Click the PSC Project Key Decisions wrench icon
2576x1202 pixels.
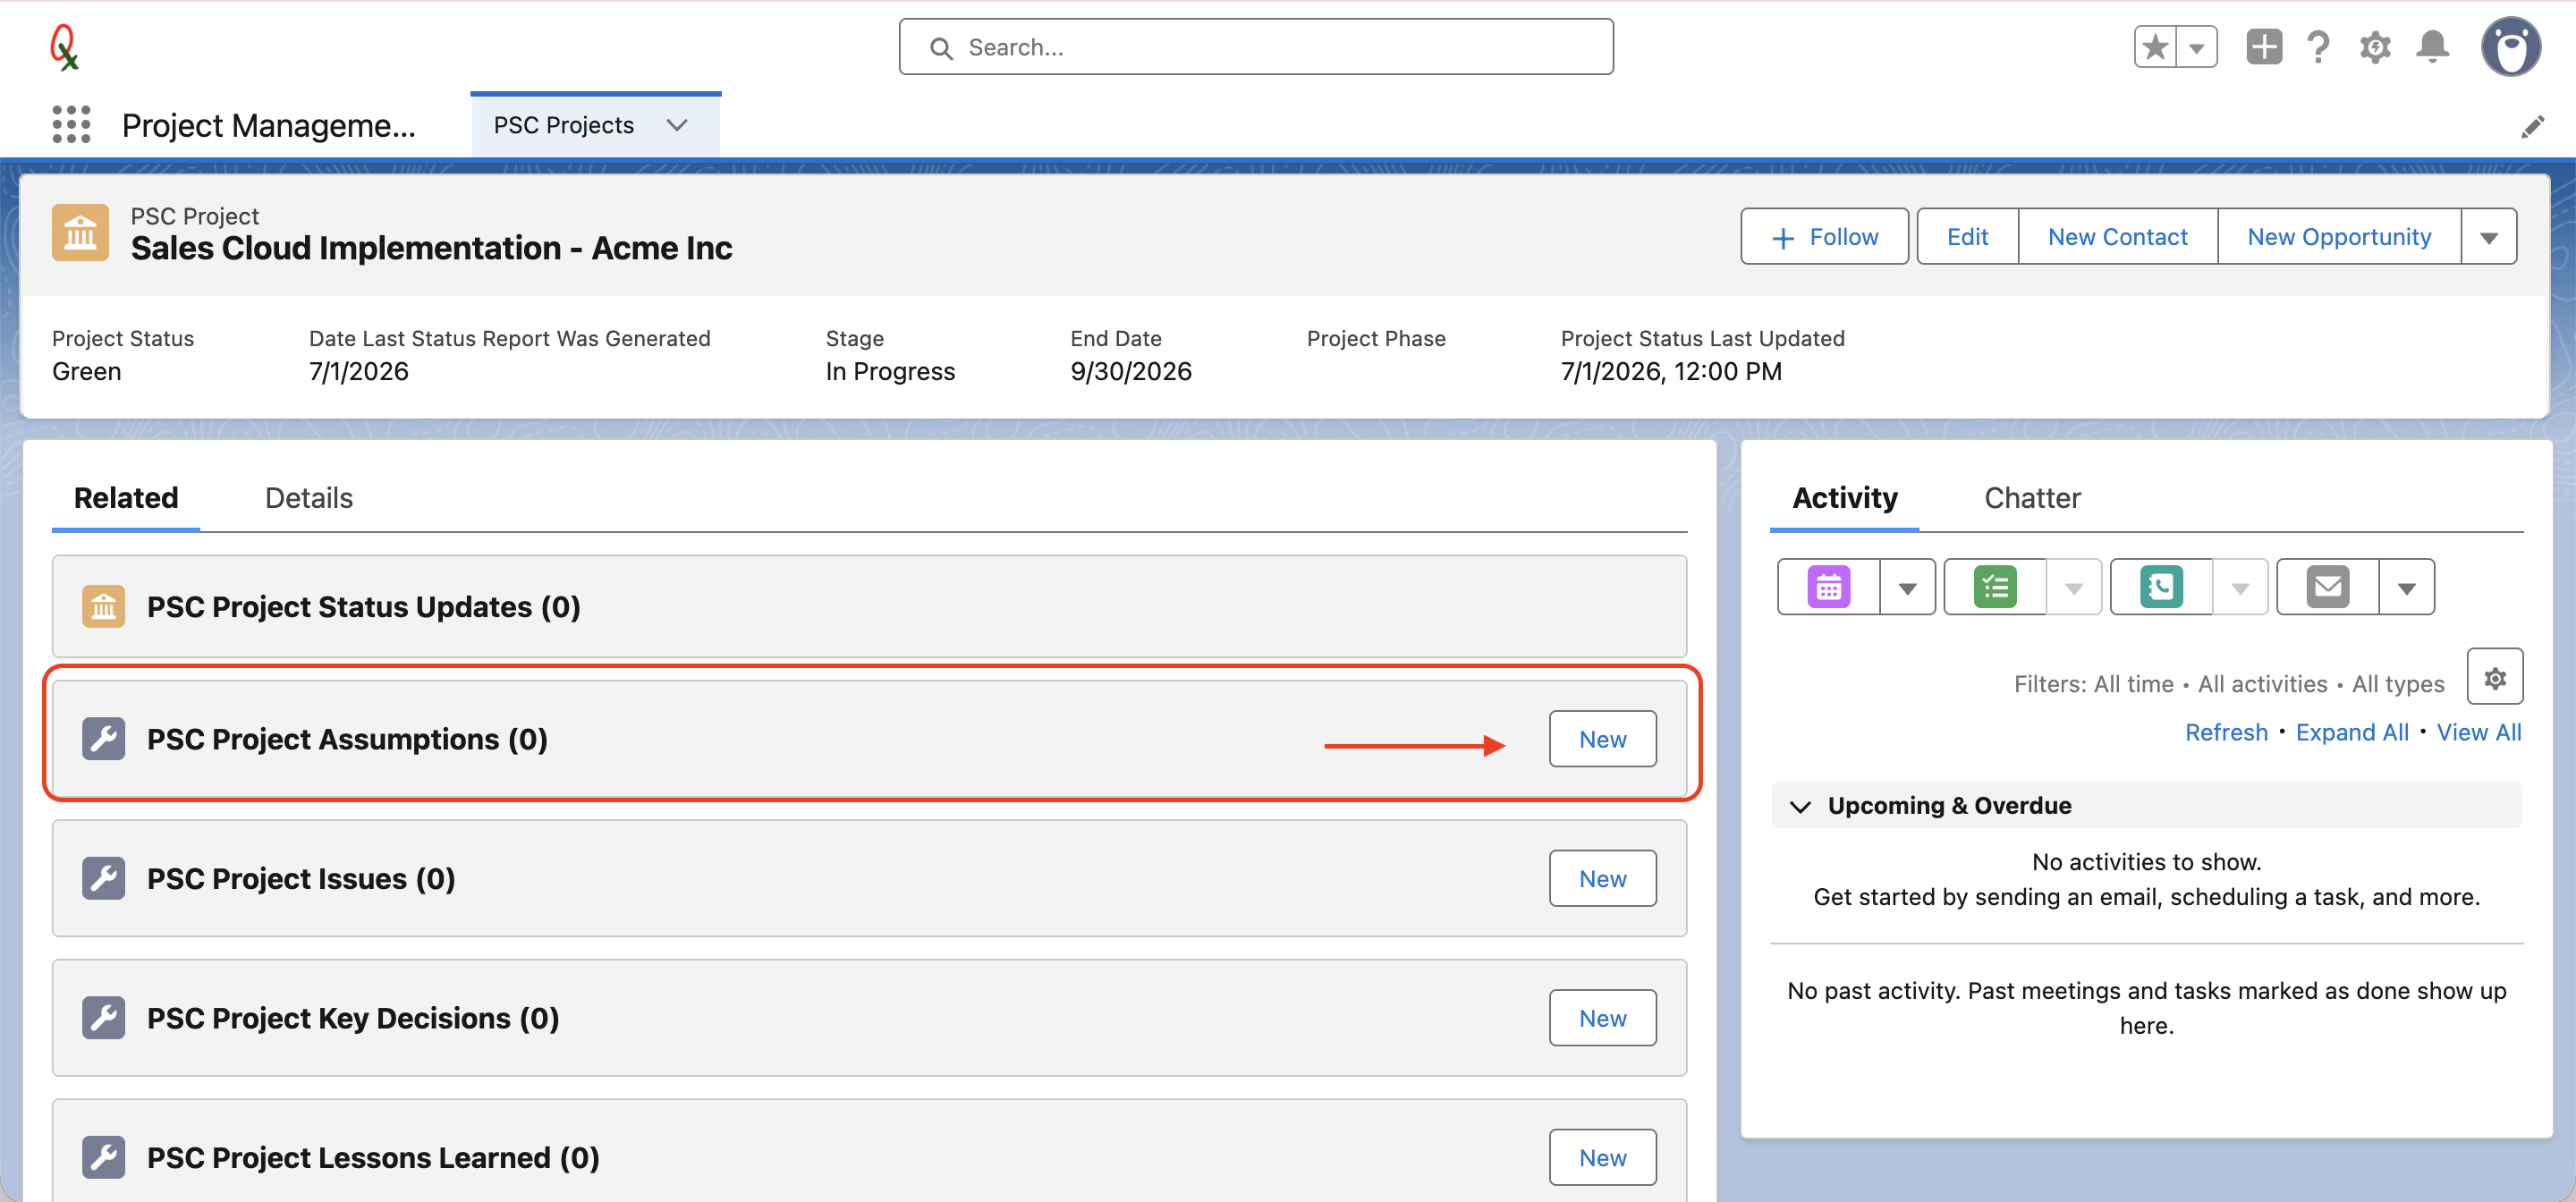tap(103, 1018)
